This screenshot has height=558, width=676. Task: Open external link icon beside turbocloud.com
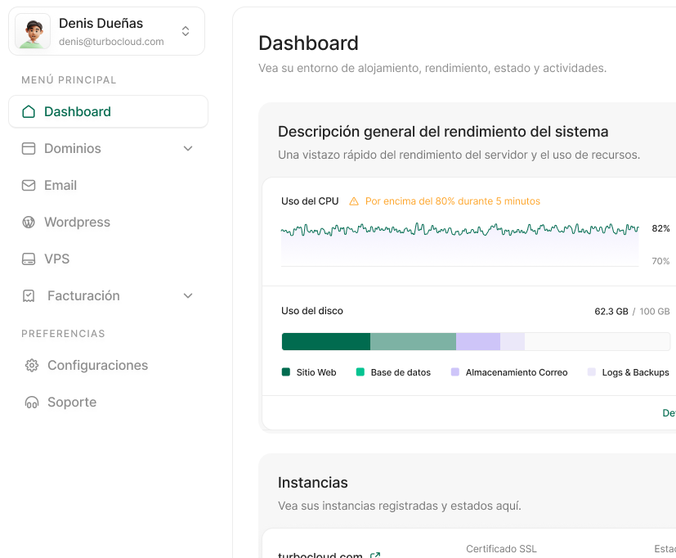(375, 556)
